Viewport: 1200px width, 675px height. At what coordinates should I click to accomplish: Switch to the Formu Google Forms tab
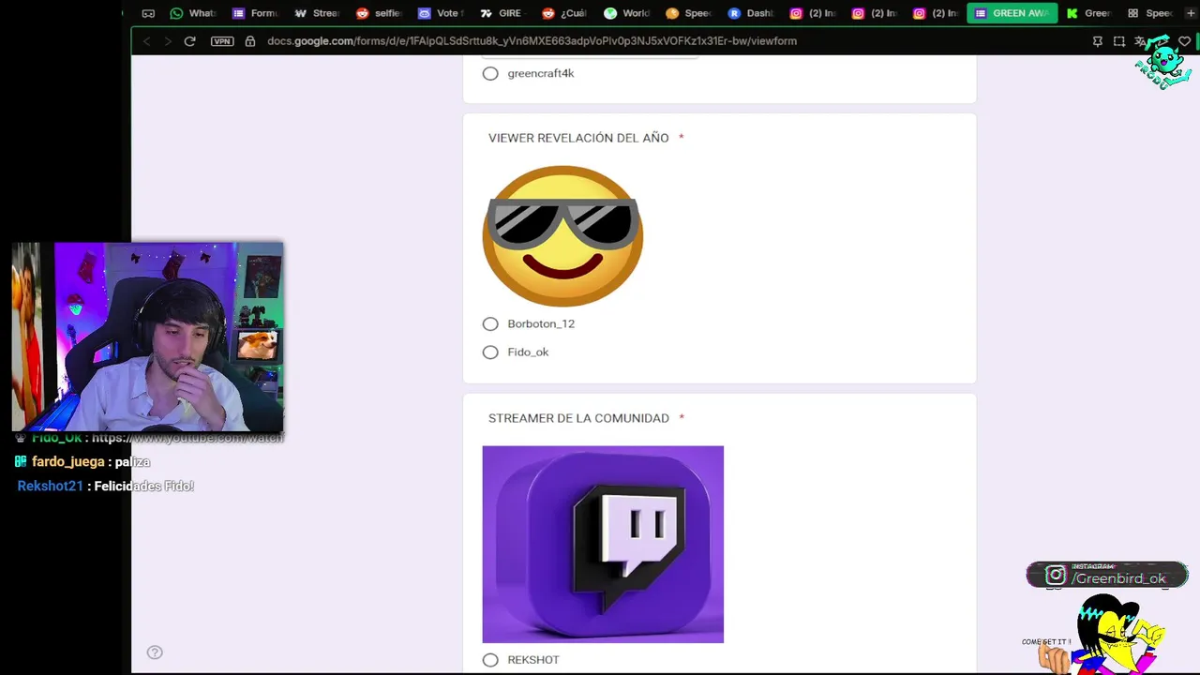coord(255,13)
